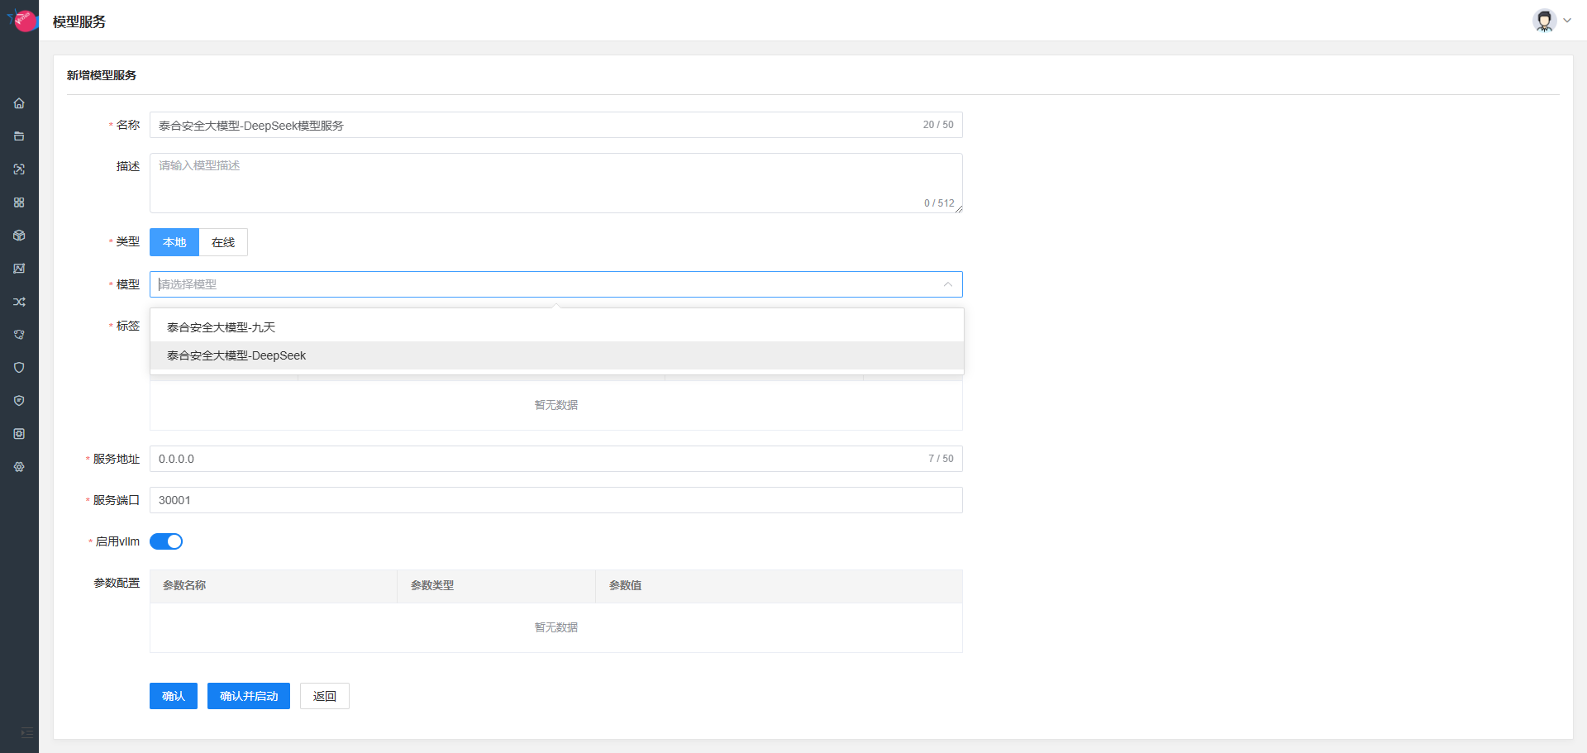1587x753 pixels.
Task: Open the four-squares grid sidebar icon
Action: pyautogui.click(x=19, y=203)
